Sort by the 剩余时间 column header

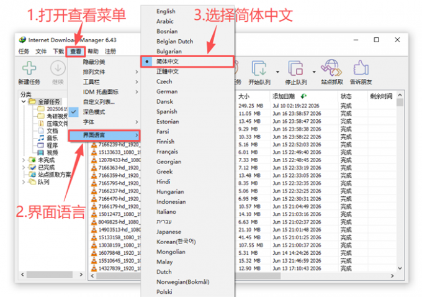tap(382, 96)
